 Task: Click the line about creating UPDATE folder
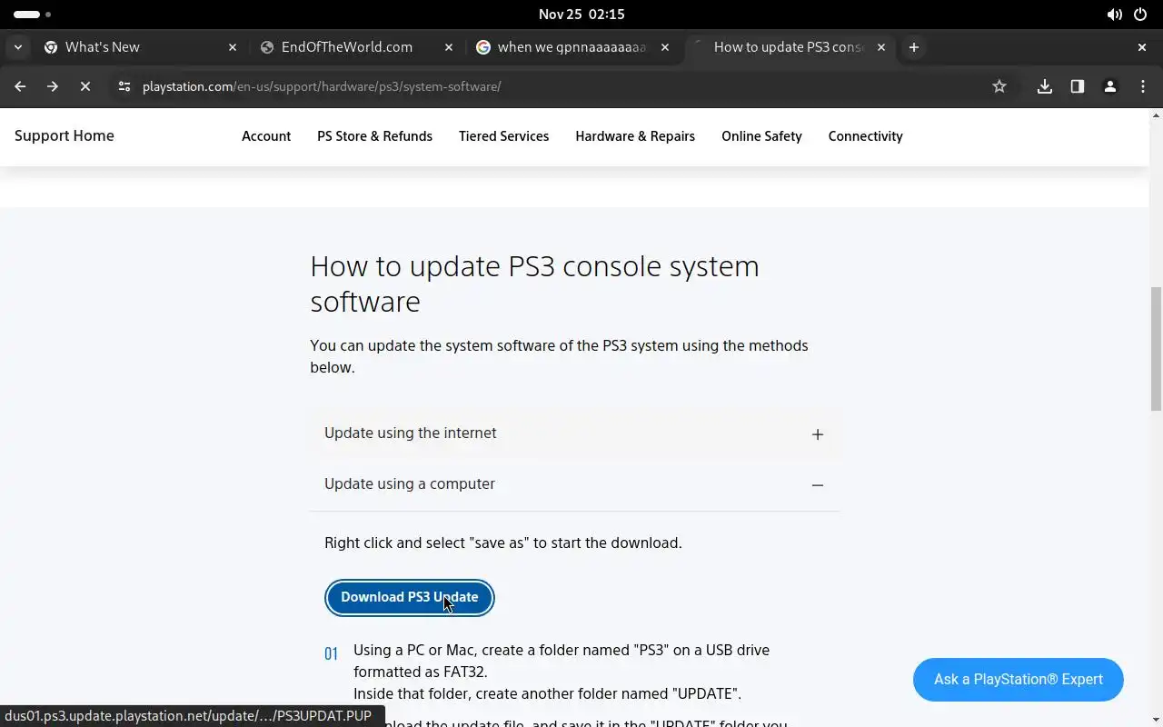click(547, 694)
